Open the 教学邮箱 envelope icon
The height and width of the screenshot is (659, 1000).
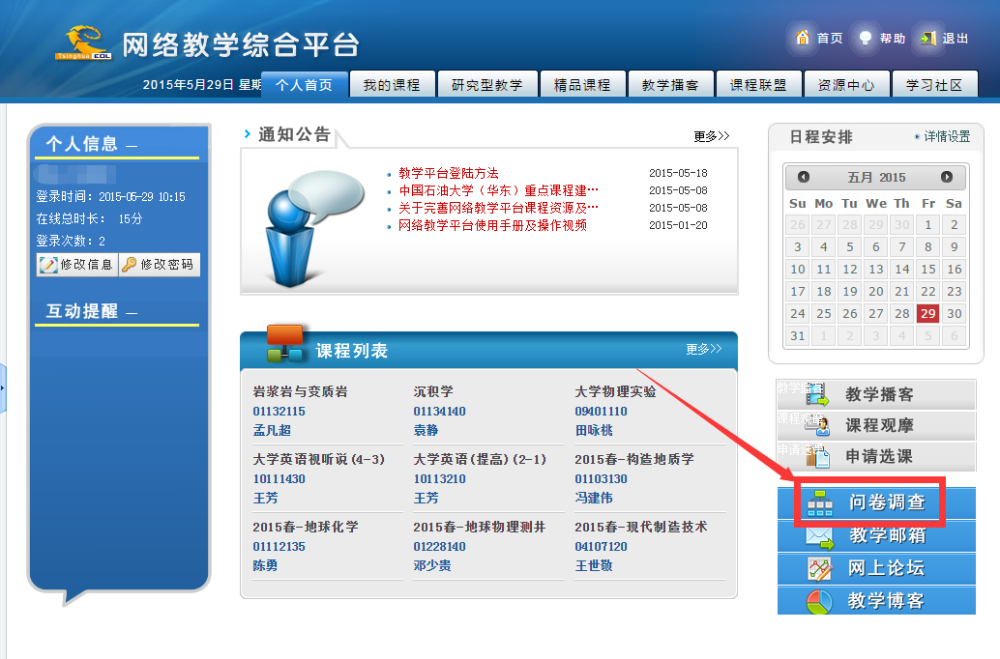820,535
